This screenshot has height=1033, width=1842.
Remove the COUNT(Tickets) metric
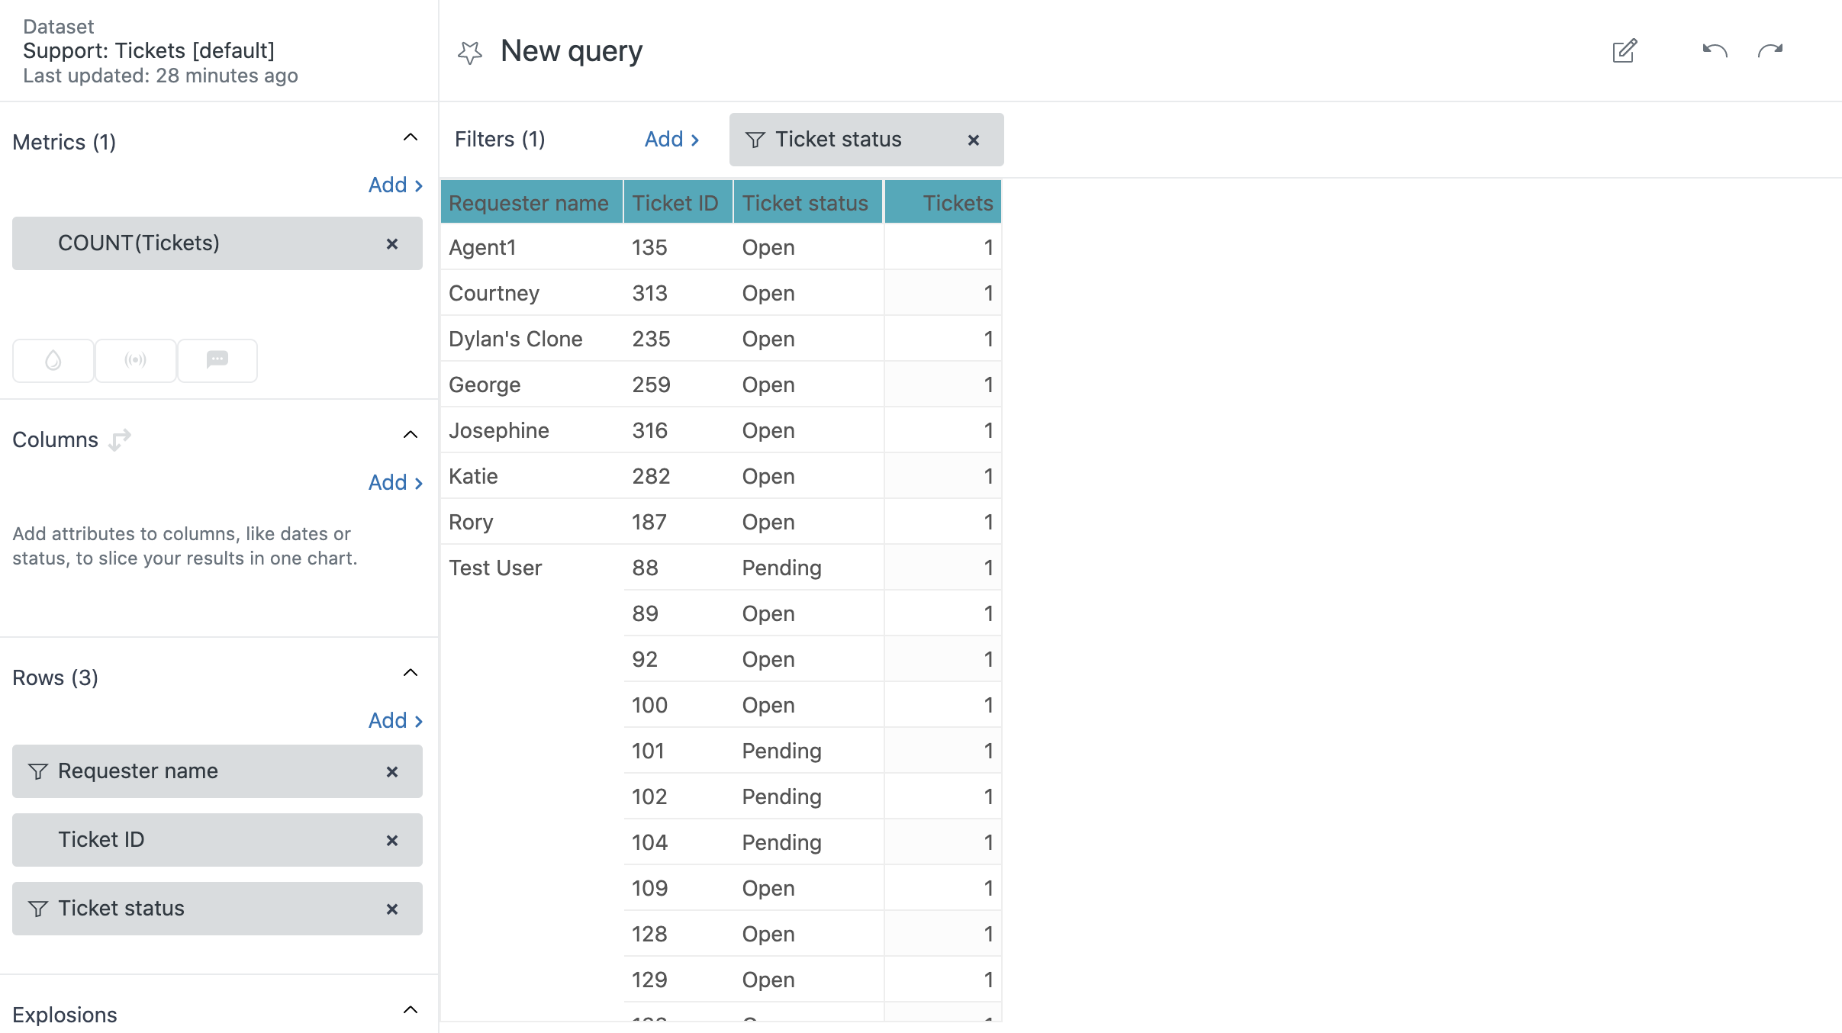click(x=392, y=243)
